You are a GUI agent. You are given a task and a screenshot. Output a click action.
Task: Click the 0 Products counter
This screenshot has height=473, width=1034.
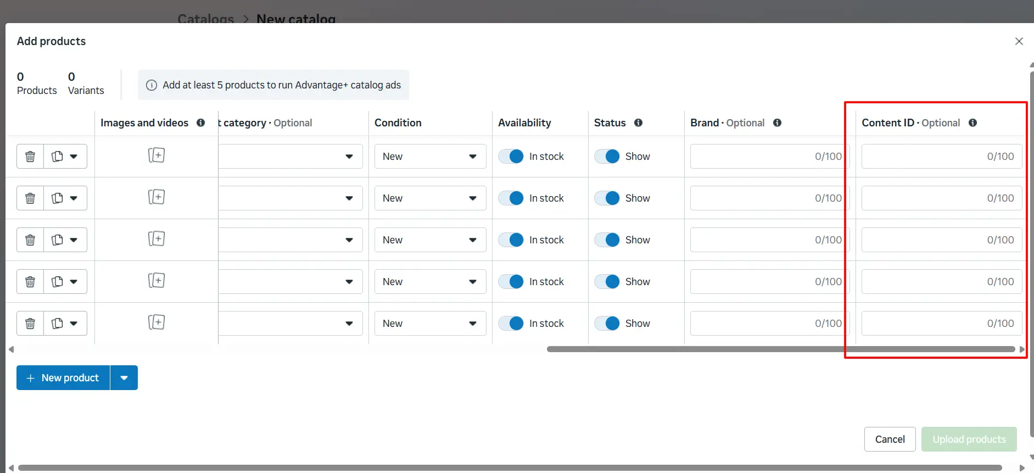(x=37, y=84)
